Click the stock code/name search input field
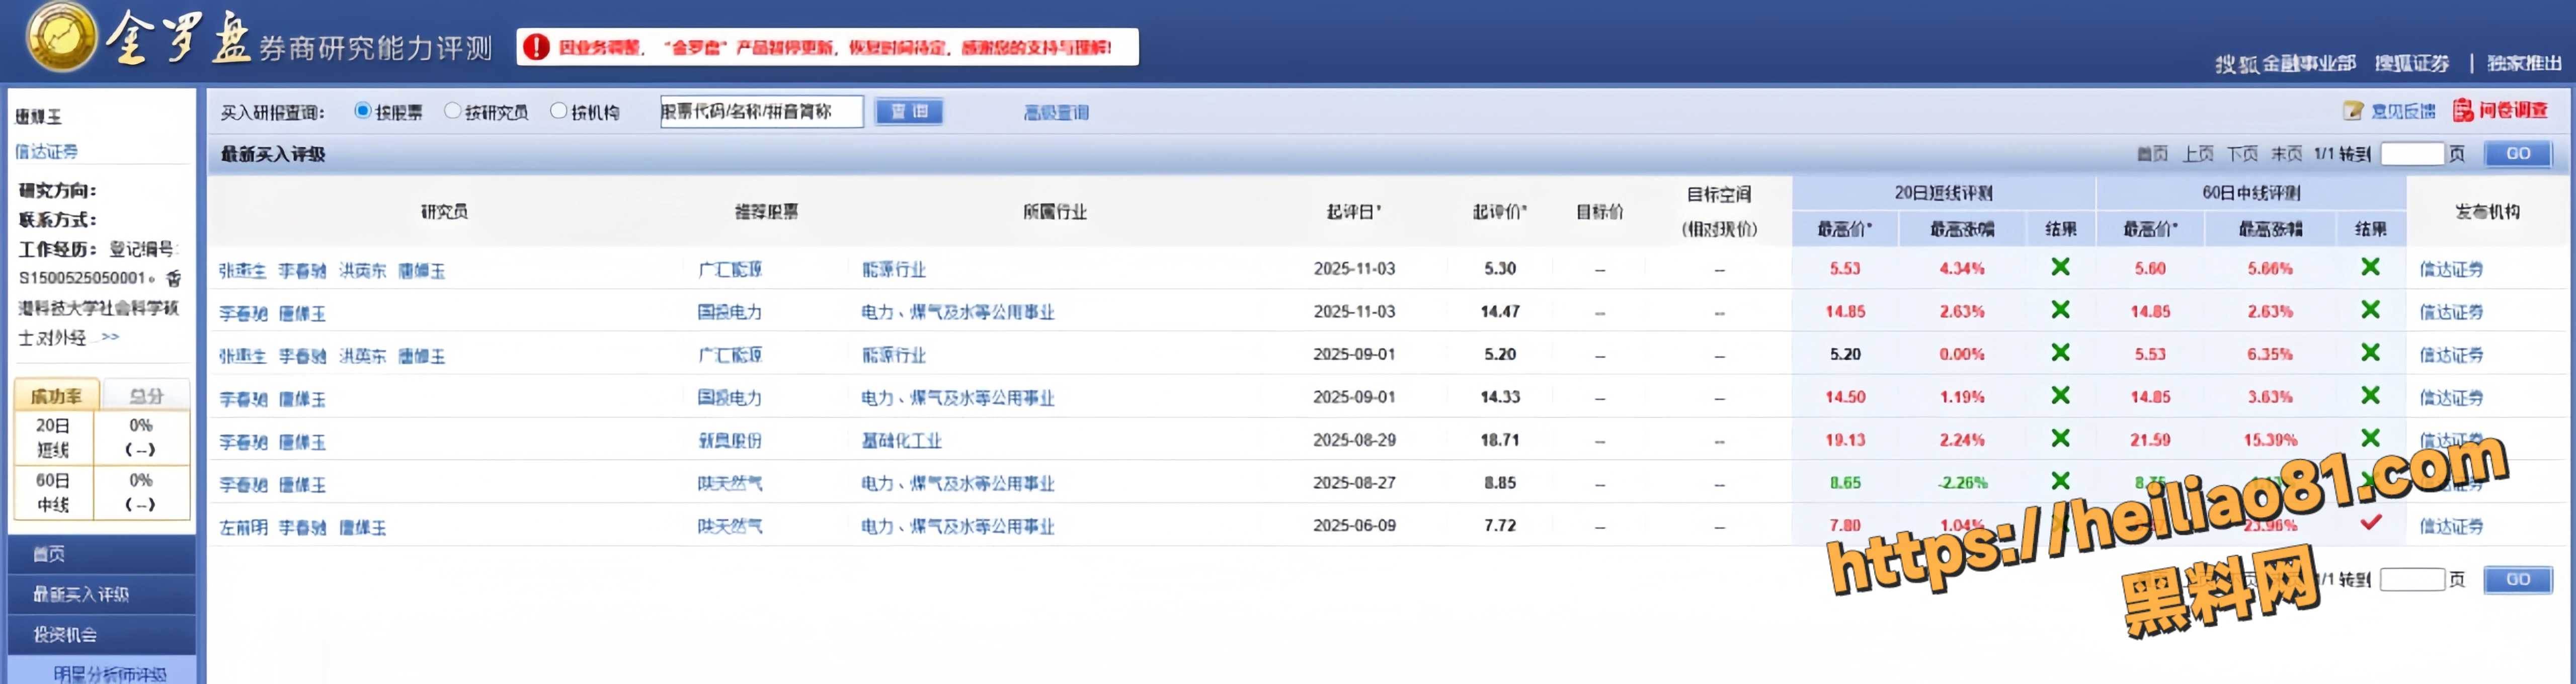Image resolution: width=2576 pixels, height=684 pixels. click(761, 111)
